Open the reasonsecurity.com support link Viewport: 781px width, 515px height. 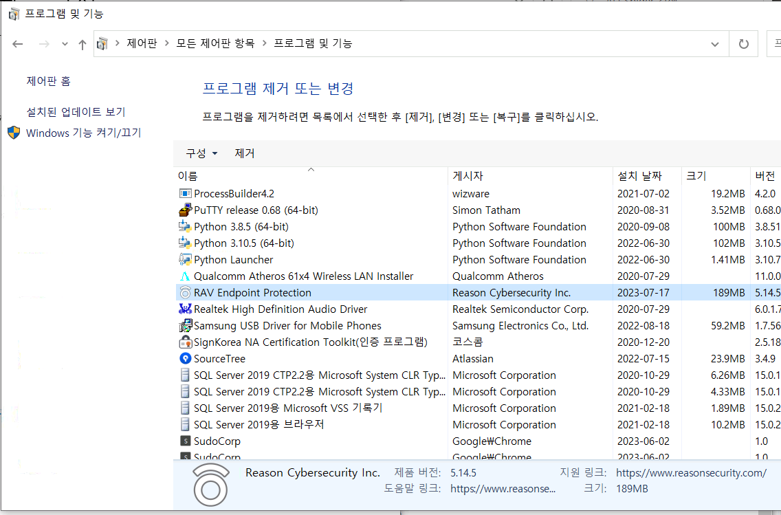(x=692, y=472)
